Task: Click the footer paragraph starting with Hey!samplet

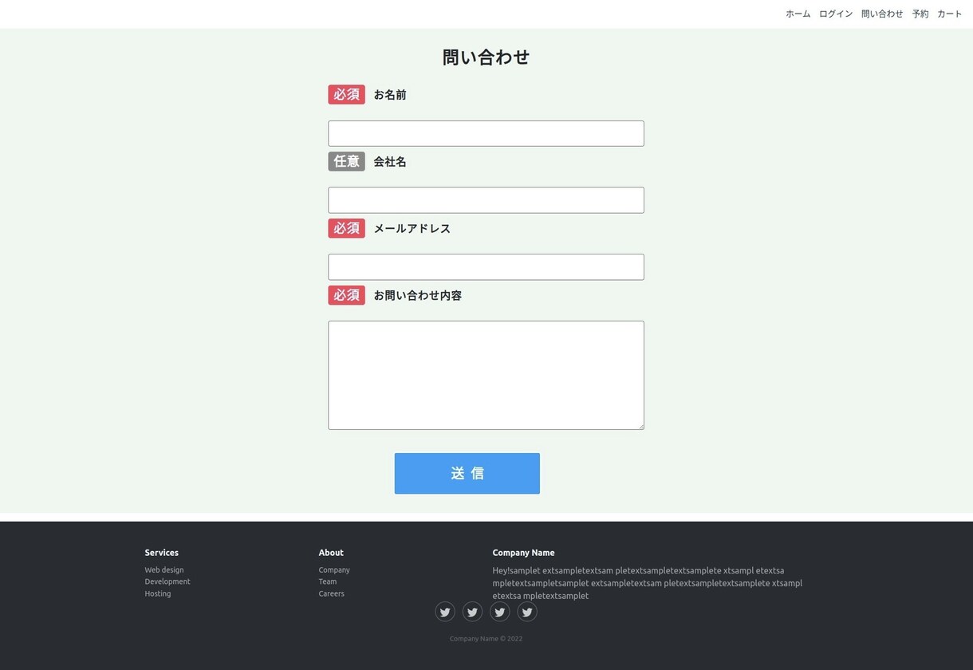Action: (x=648, y=583)
